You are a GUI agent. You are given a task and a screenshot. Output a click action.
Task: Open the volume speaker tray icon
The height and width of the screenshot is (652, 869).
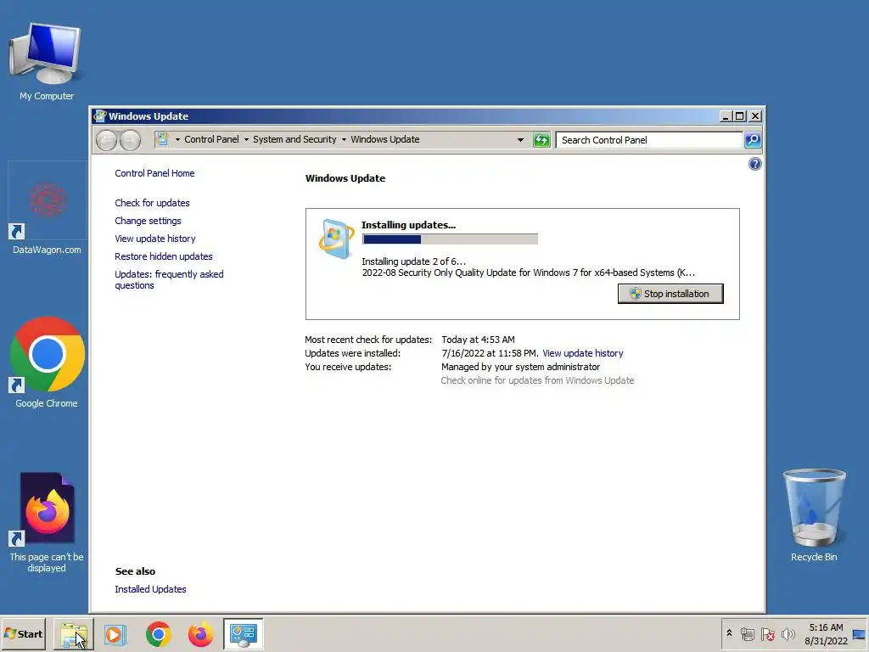pos(788,634)
